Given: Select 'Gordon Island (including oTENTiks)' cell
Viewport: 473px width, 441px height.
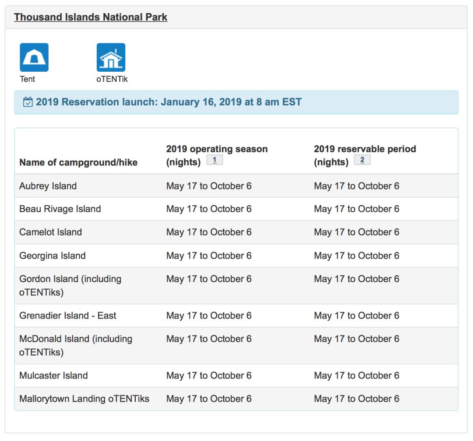Looking at the screenshot, I should click(x=70, y=285).
